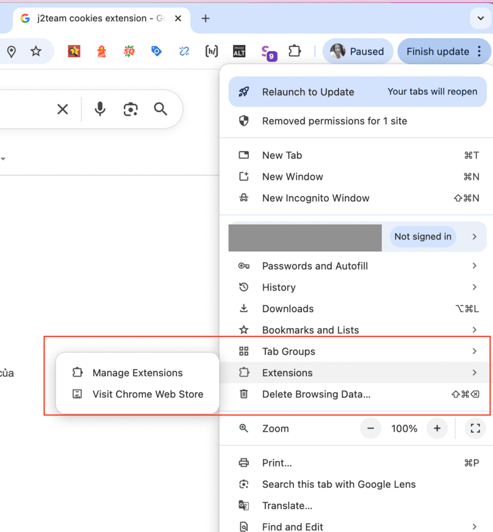The width and height of the screenshot is (493, 532).
Task: Click the Finish update button
Action: click(x=438, y=52)
